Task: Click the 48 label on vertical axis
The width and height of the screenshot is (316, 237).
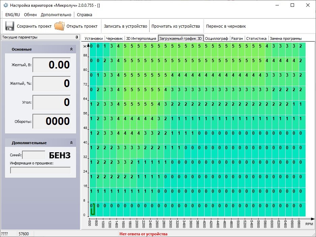Action: tap(85, 128)
